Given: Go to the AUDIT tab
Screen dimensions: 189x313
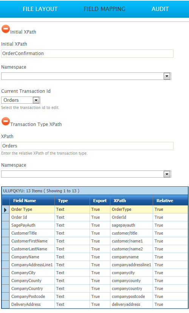Looking at the screenshot, I should tap(160, 9).
